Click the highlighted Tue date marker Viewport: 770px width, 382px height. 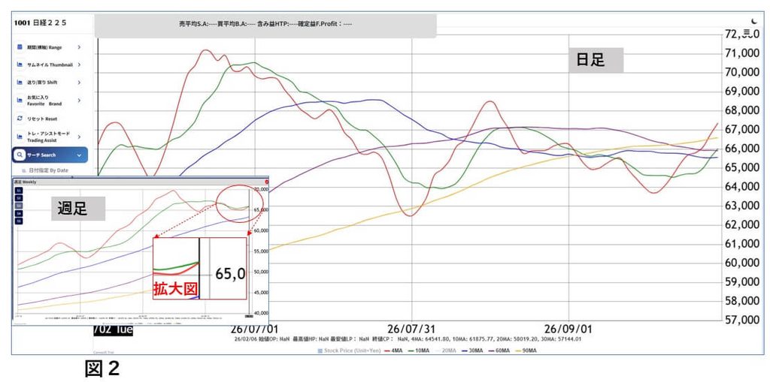113,329
